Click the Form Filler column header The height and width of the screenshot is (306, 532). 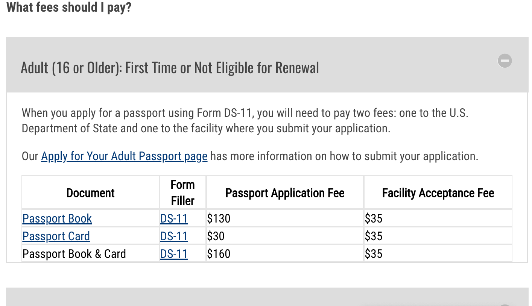coord(182,192)
